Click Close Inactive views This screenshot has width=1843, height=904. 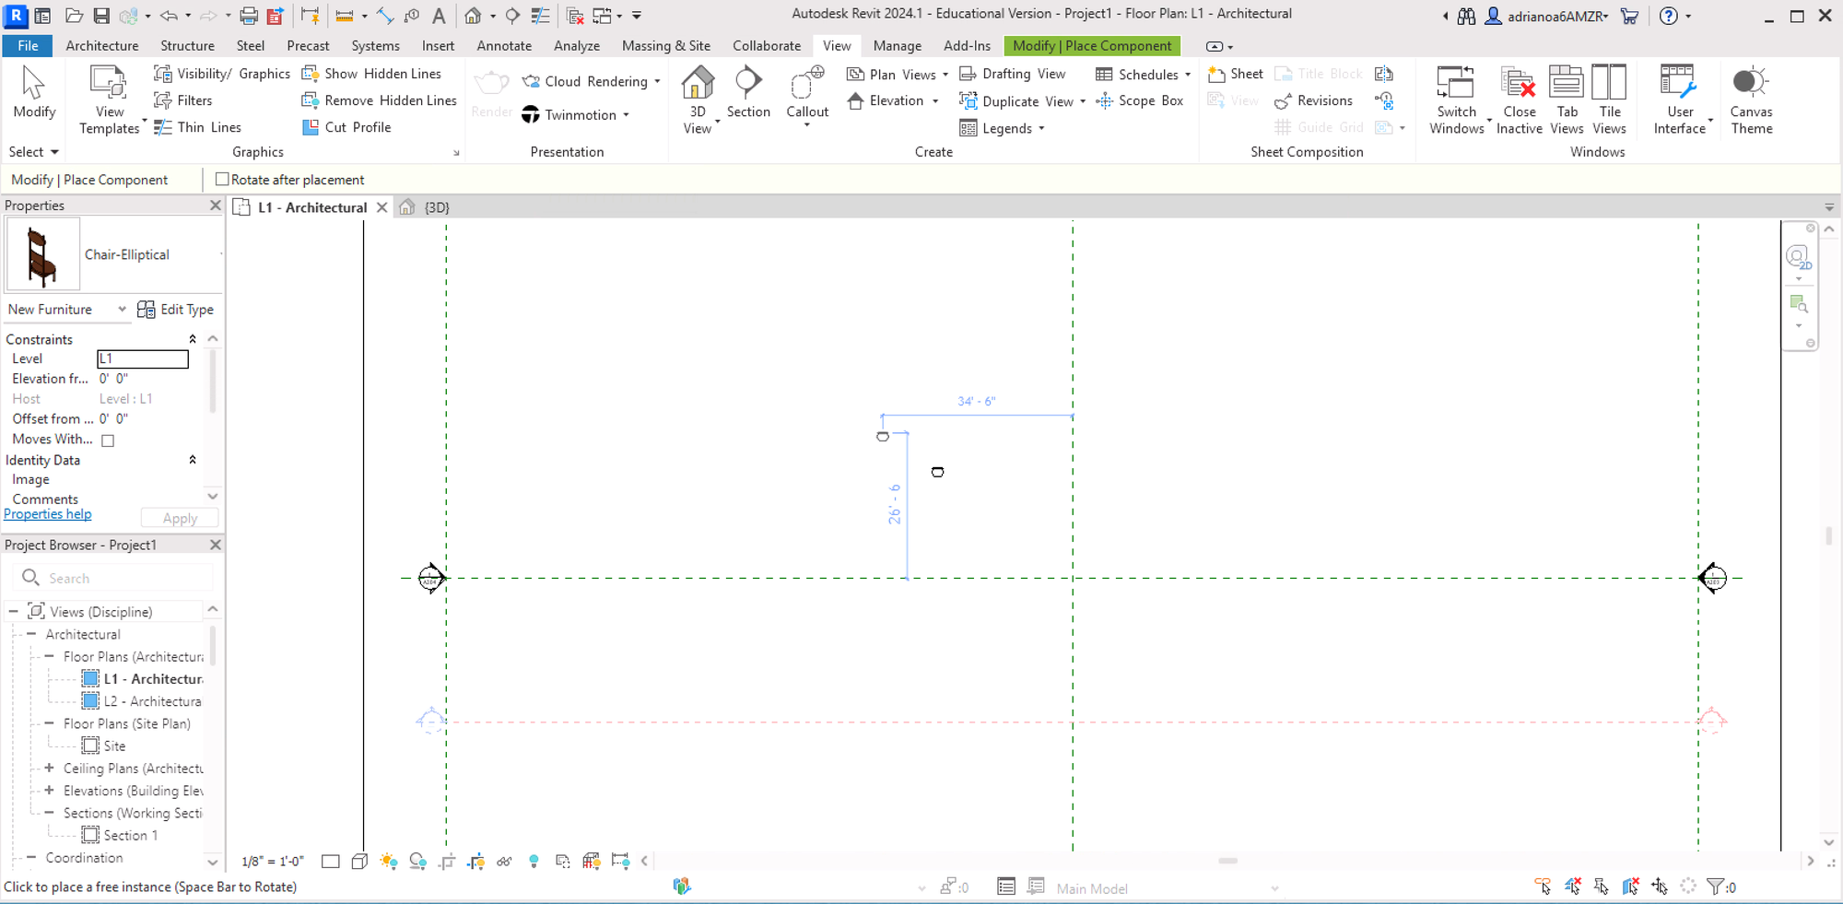(x=1519, y=100)
